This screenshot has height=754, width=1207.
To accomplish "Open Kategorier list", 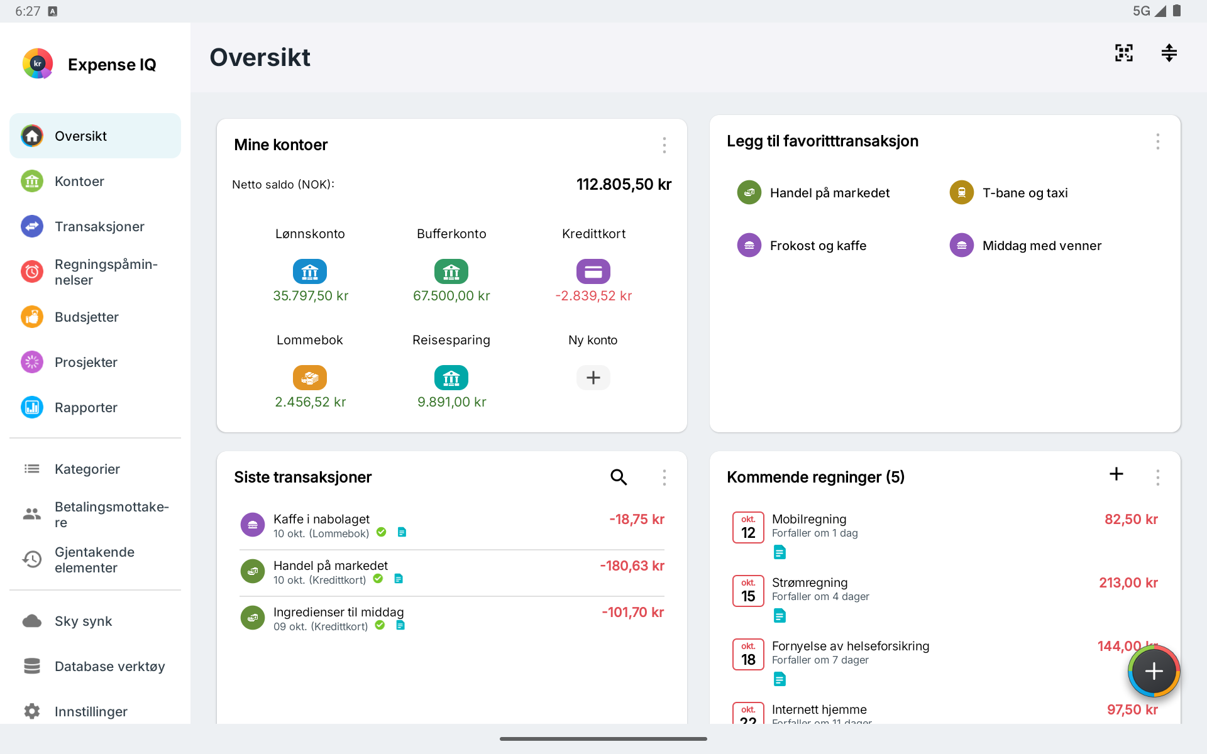I will pos(95,469).
